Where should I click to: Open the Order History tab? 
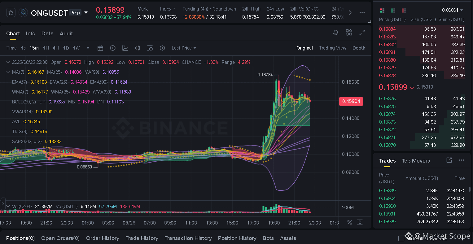(x=103, y=238)
